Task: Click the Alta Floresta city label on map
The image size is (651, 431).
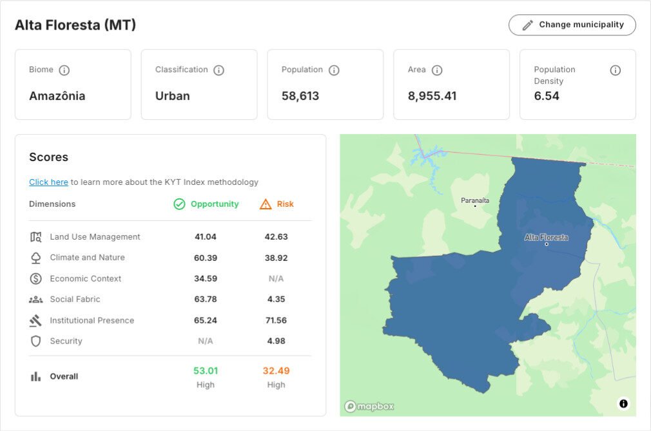Action: pyautogui.click(x=546, y=238)
